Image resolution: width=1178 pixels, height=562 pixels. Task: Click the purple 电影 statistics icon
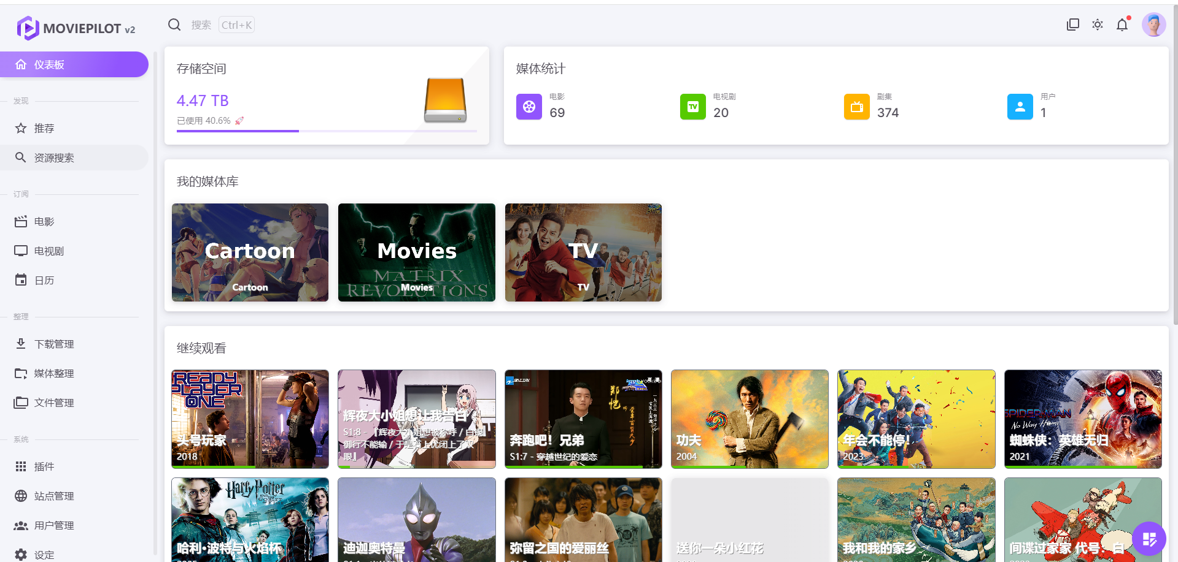click(x=529, y=107)
